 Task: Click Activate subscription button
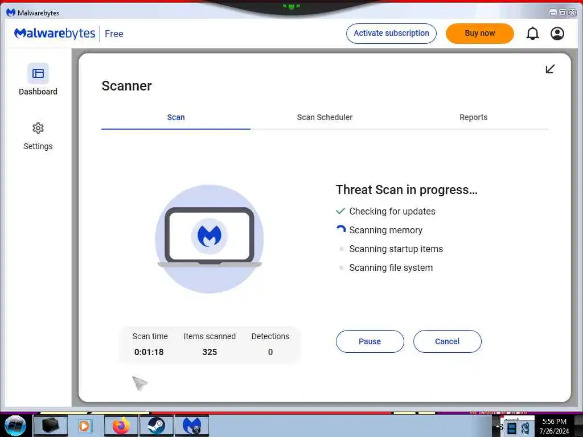(x=391, y=34)
